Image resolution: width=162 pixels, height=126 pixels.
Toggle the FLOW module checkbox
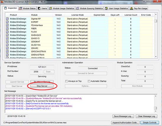click(7, 32)
